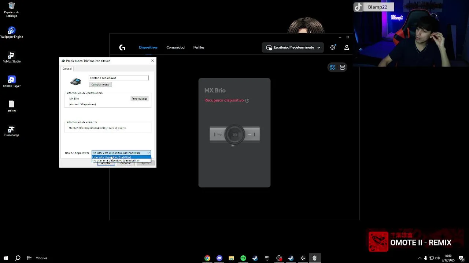Image resolution: width=469 pixels, height=263 pixels.
Task: Open Epic Games Launcher from the taskbar
Action: [x=267, y=258]
